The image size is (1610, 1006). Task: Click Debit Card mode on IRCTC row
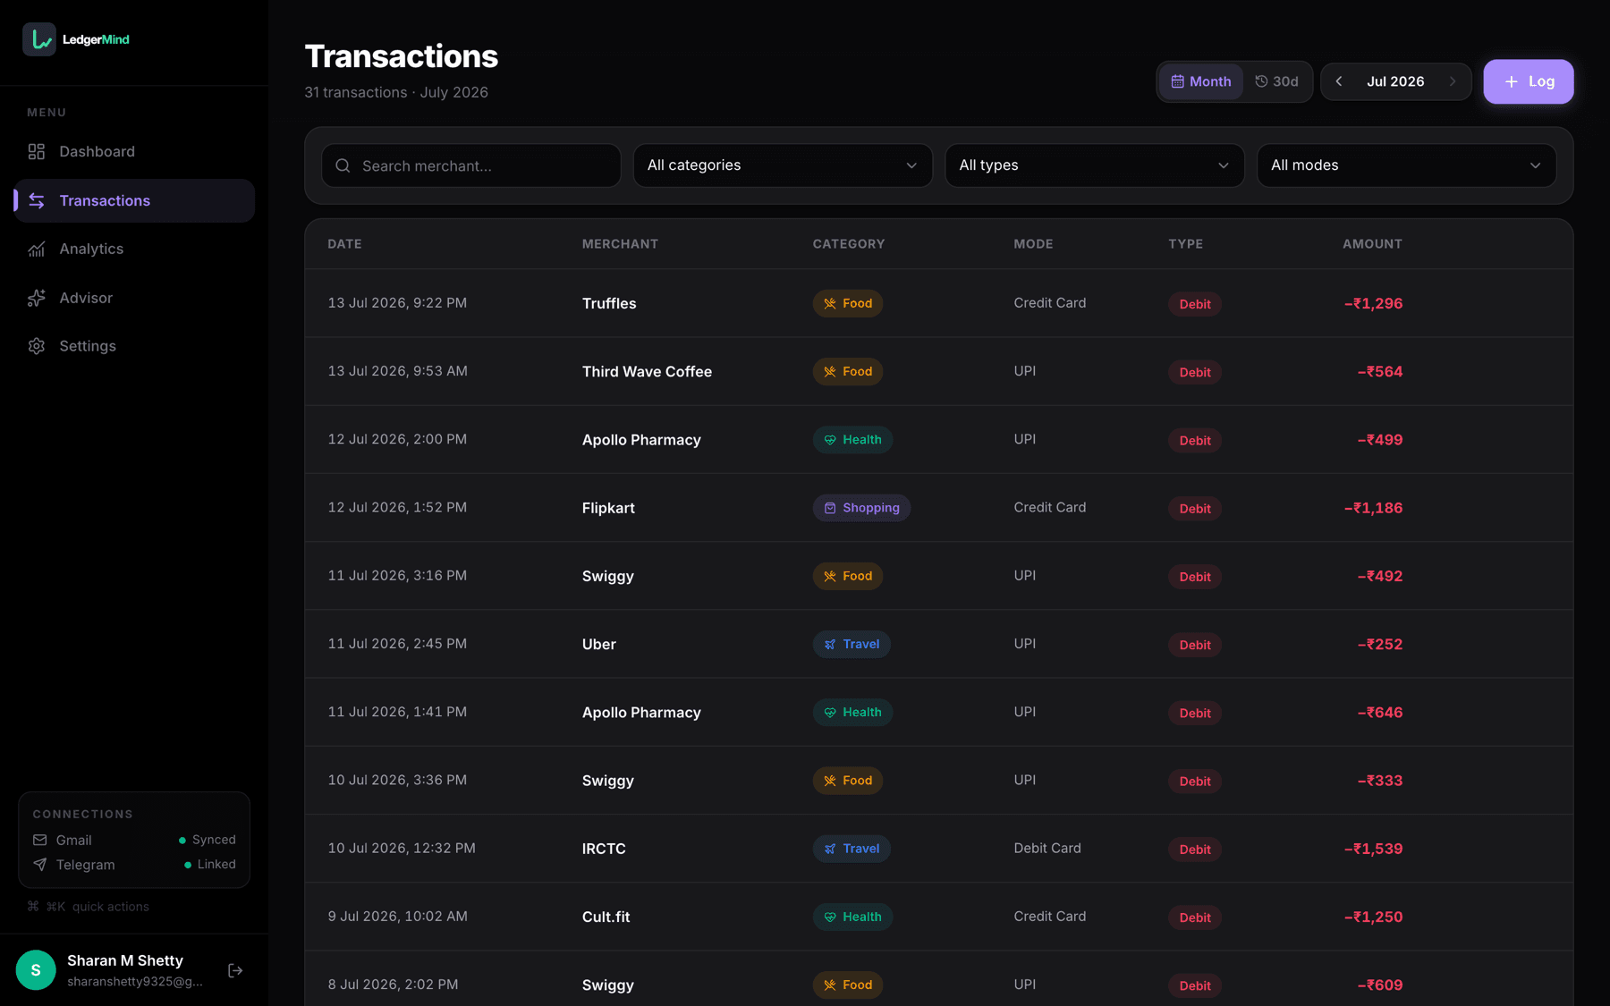click(x=1046, y=848)
